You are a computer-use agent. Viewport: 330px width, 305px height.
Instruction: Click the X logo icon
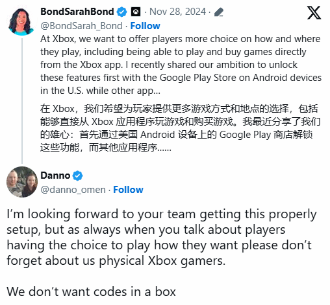314,12
